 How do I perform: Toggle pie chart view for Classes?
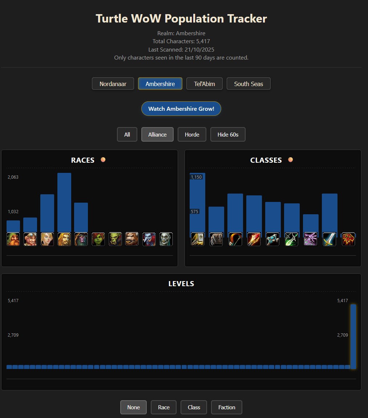pos(291,160)
